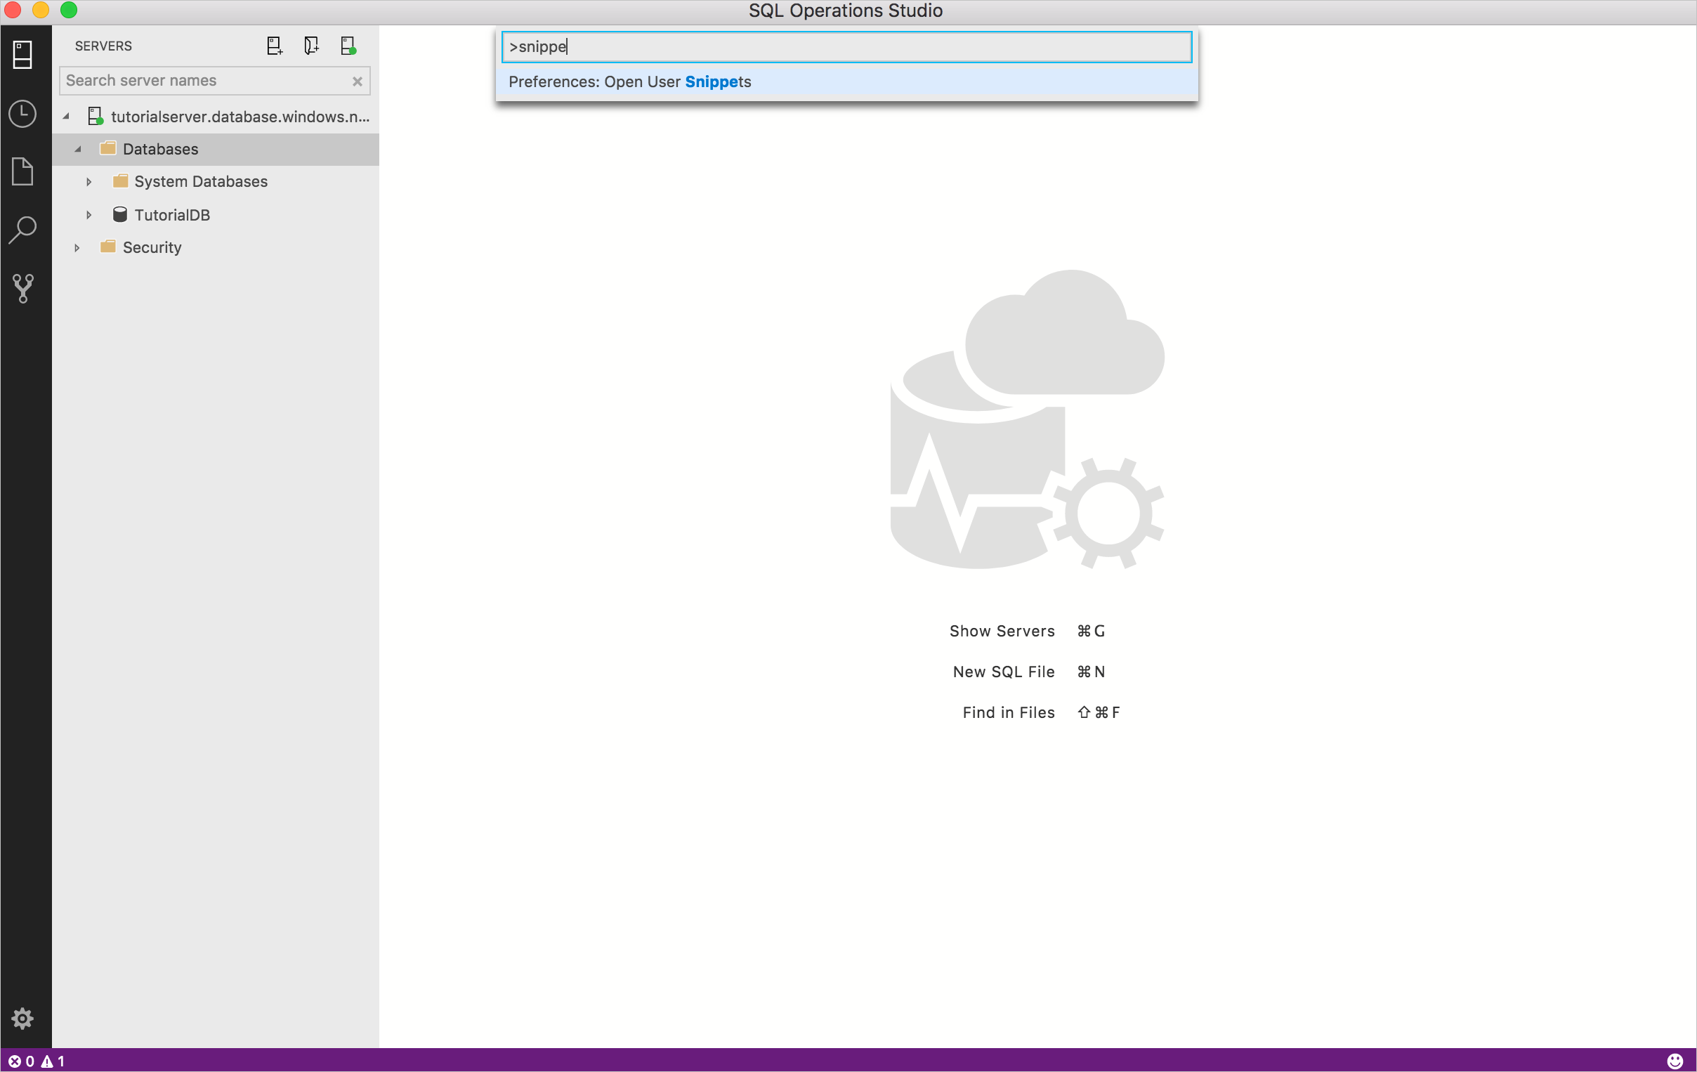Select the New Query toolbar icon
Screen dimensions: 1697x1072
274,46
